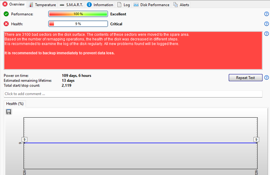Click the right '9' graph data label

[x=256, y=139]
